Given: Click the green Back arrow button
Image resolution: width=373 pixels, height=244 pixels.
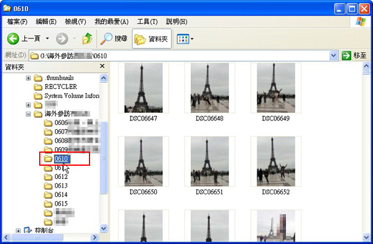Looking at the screenshot, I should point(13,38).
